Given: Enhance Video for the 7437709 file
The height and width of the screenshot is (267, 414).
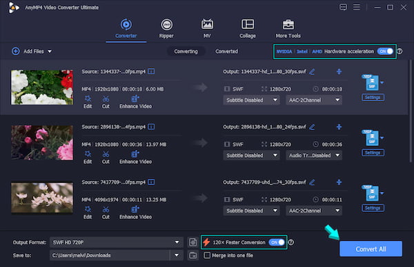Looking at the screenshot, I should point(135,213).
